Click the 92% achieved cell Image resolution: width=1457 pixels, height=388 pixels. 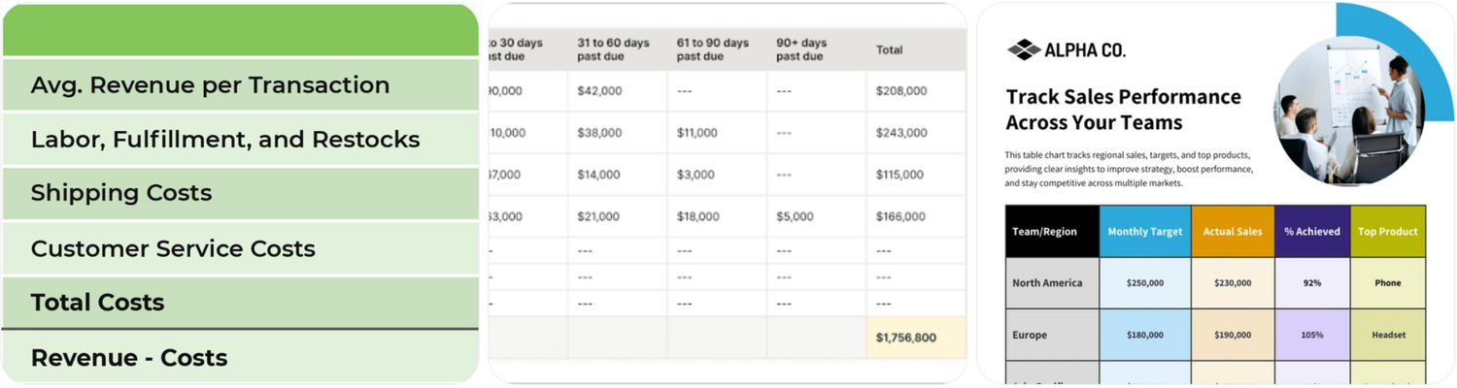pyautogui.click(x=1312, y=283)
